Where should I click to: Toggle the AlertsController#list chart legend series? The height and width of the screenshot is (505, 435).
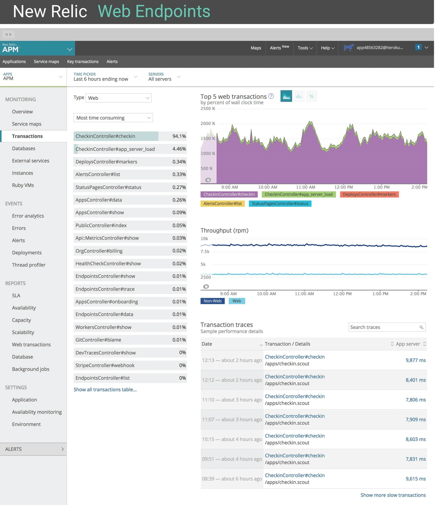(223, 204)
